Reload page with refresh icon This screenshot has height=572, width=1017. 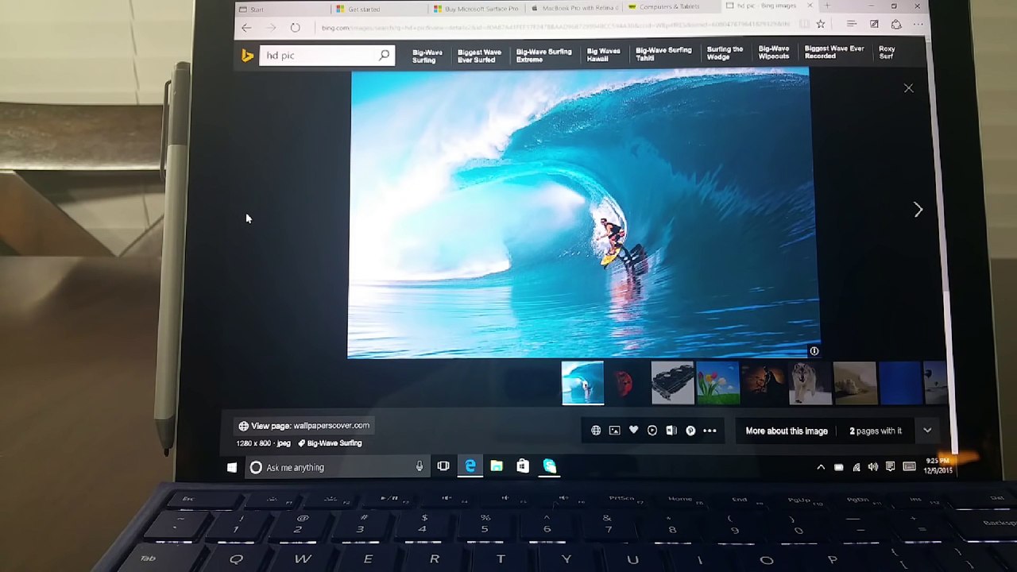point(295,28)
